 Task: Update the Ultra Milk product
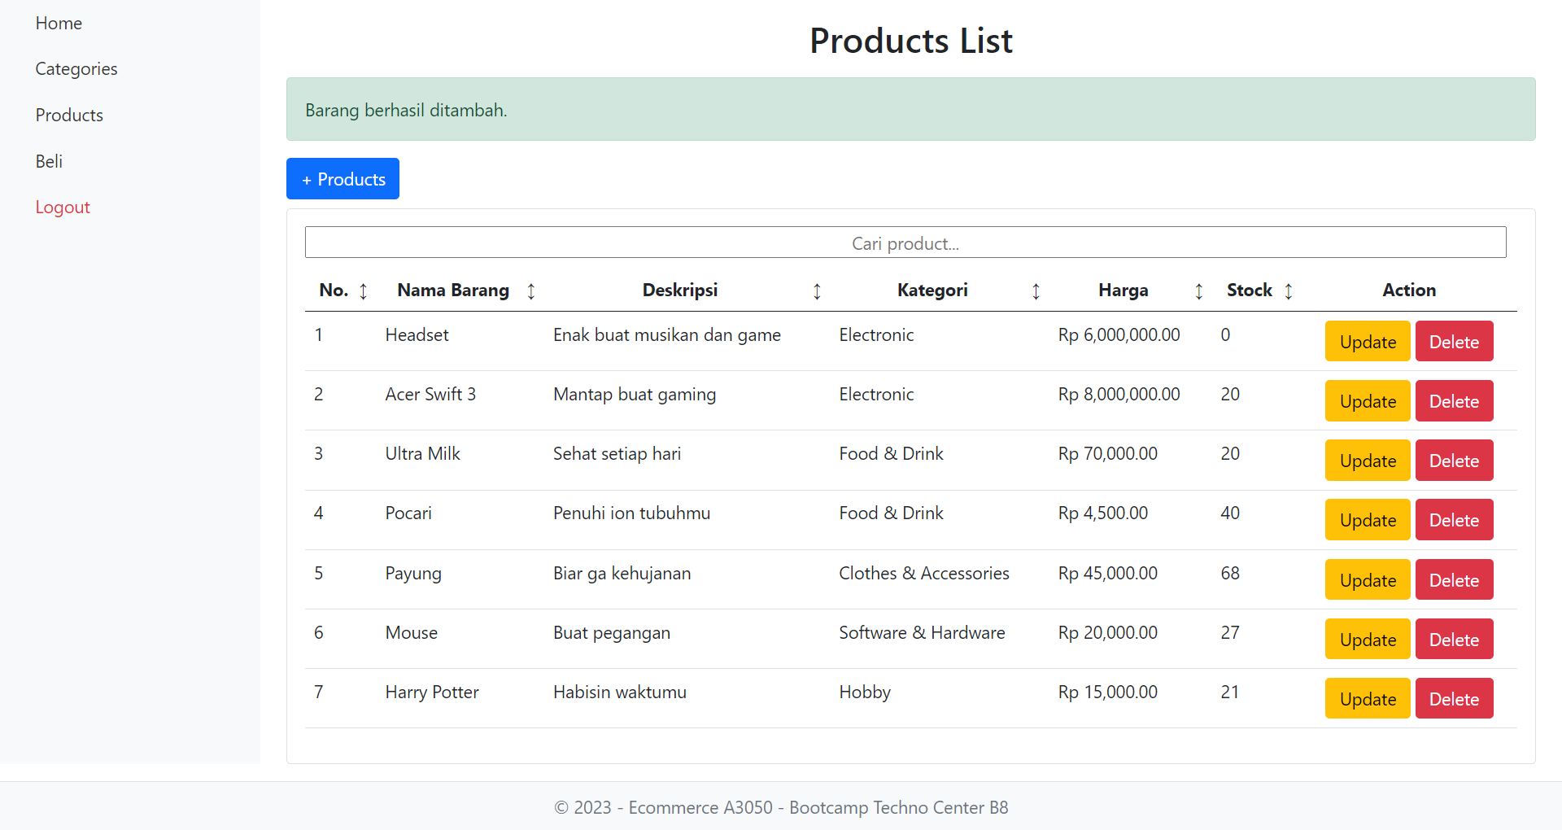[x=1367, y=461]
